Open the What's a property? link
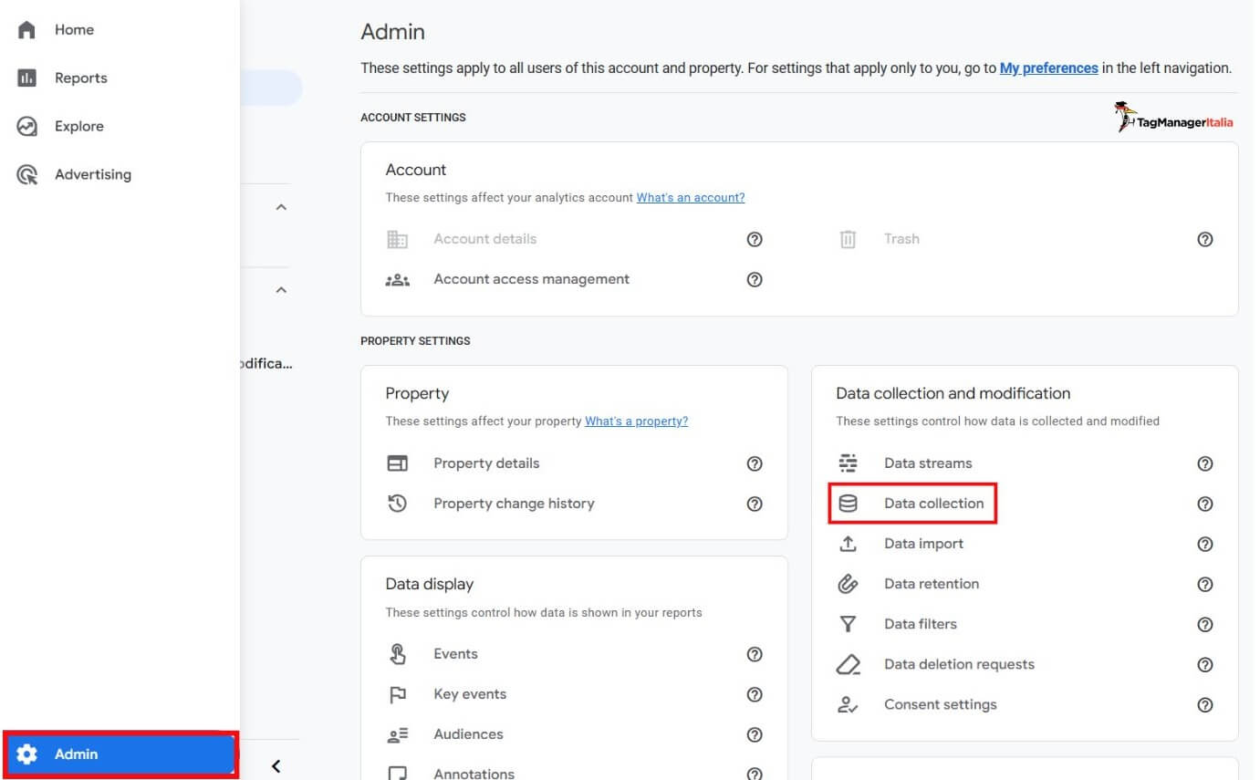 click(x=637, y=421)
